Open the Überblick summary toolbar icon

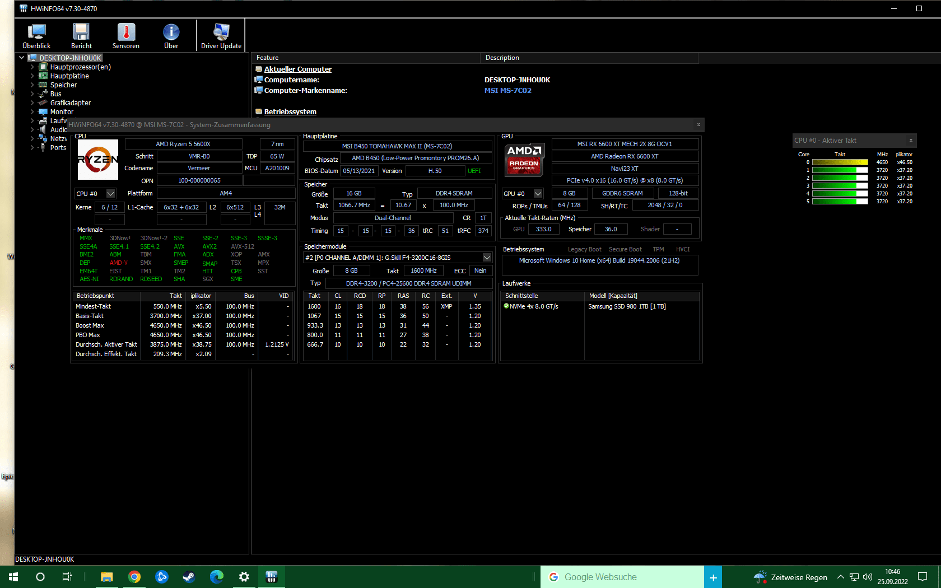(x=36, y=36)
